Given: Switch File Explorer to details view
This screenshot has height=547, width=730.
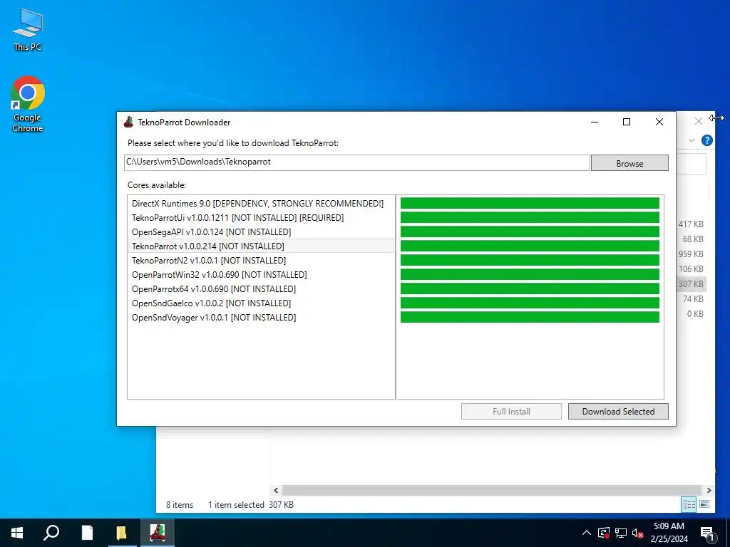Looking at the screenshot, I should pos(689,504).
